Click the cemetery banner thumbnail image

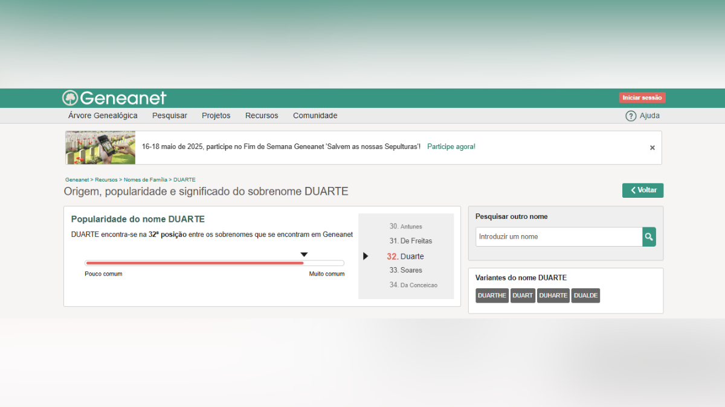100,148
